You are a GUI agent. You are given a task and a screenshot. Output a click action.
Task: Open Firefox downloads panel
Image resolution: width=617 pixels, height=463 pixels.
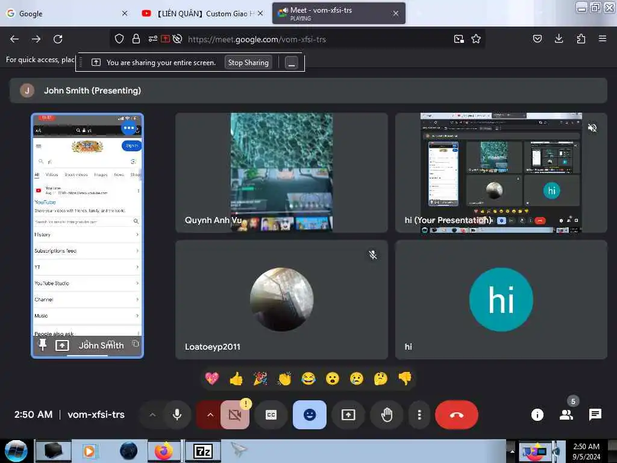pos(559,39)
